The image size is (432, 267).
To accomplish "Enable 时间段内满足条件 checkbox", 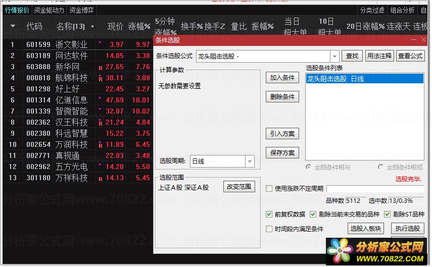I will click(x=269, y=229).
